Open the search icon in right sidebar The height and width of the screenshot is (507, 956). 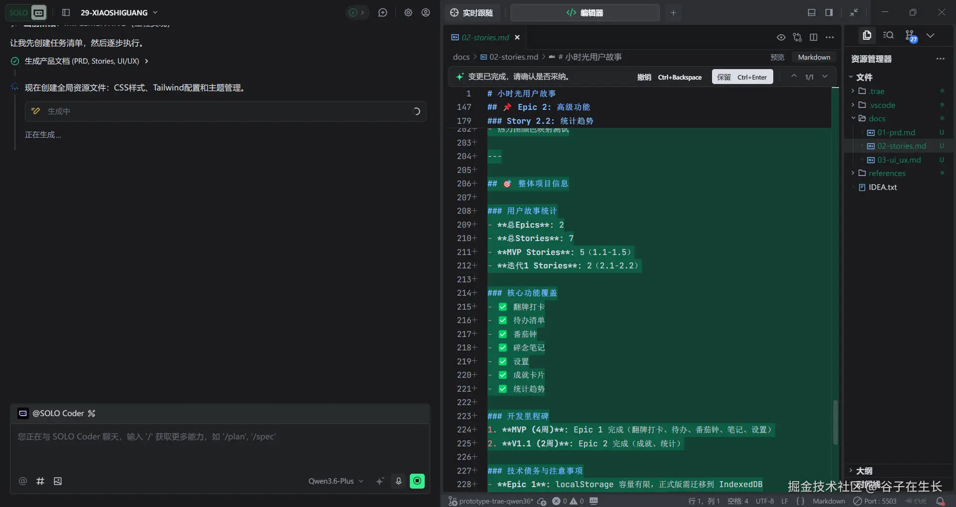pos(888,35)
